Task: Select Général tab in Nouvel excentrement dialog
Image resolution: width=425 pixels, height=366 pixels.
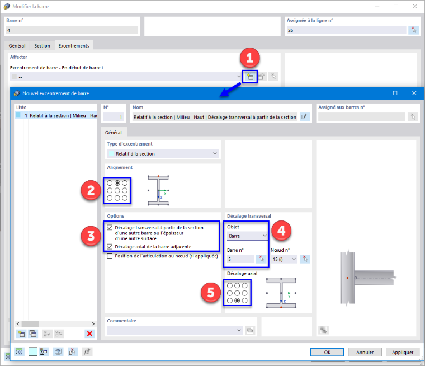Action: 114,133
